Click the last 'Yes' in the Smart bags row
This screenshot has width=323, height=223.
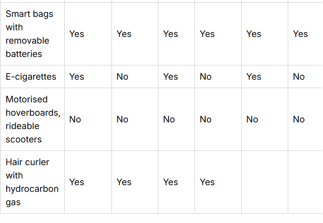point(300,34)
